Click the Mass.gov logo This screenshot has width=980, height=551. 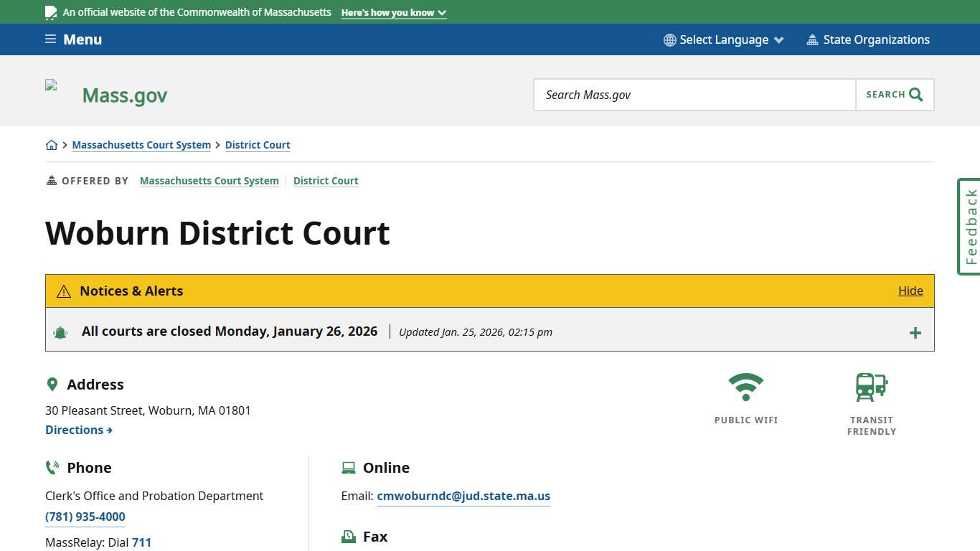point(124,94)
